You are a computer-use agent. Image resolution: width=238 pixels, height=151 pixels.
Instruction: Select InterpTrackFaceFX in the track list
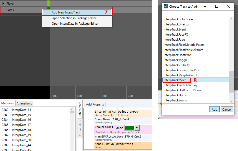pos(176,35)
